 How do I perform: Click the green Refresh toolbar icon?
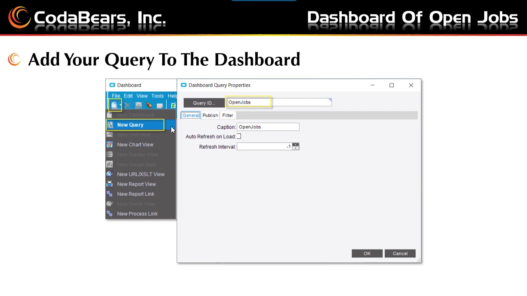(x=173, y=106)
